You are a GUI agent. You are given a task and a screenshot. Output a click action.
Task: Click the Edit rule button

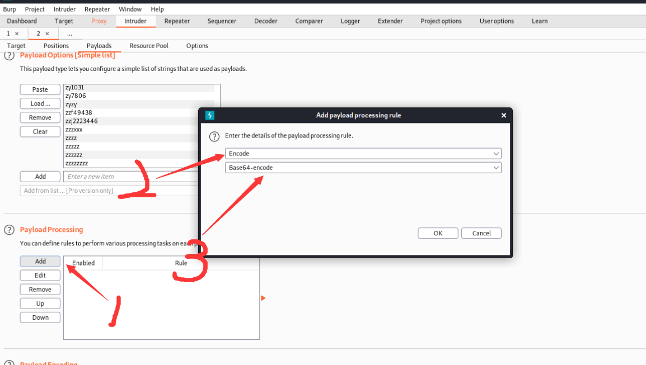click(x=40, y=276)
